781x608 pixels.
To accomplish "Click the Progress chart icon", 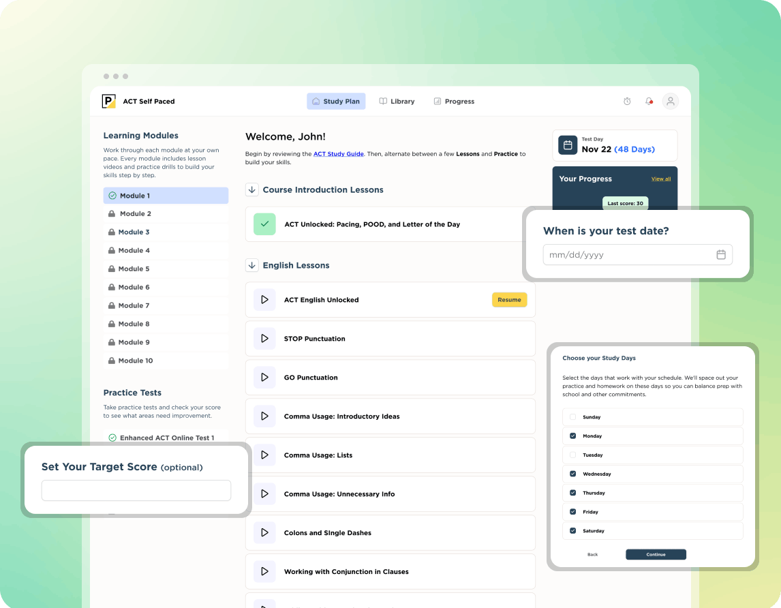I will click(438, 101).
